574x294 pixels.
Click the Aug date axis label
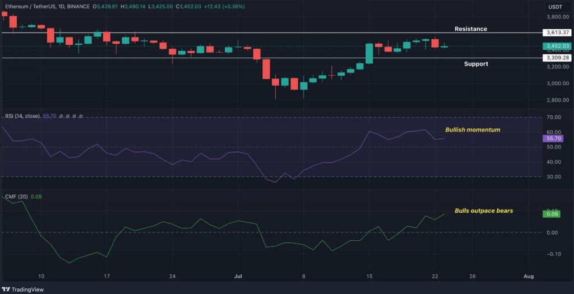529,277
